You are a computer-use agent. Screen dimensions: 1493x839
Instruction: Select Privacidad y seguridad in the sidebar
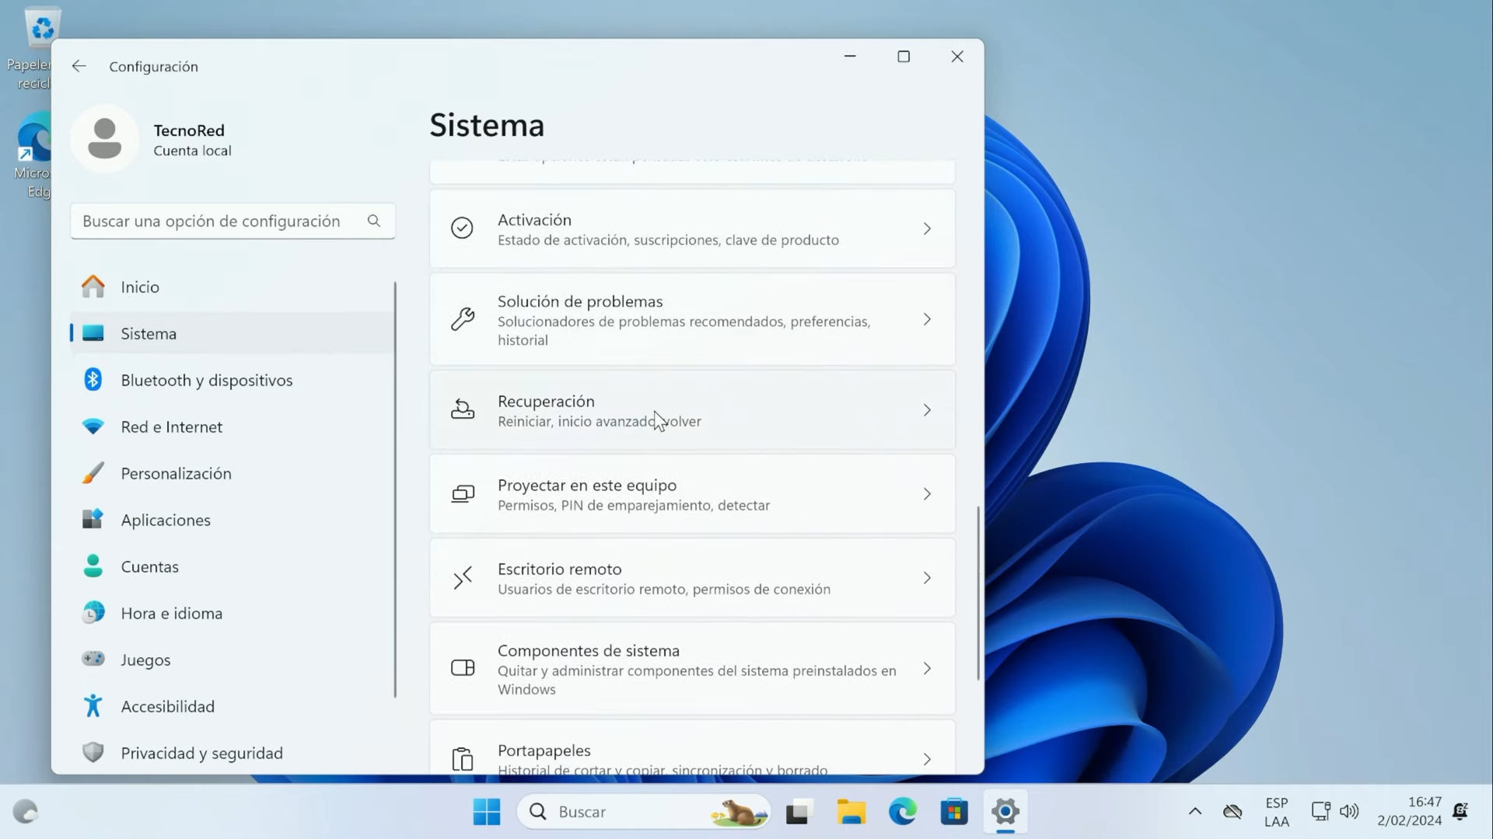pyautogui.click(x=201, y=752)
